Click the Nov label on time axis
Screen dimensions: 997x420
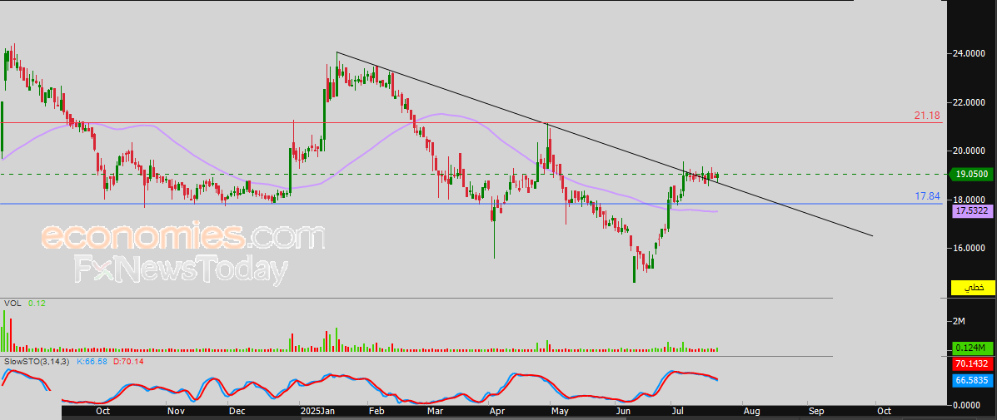coord(176,411)
